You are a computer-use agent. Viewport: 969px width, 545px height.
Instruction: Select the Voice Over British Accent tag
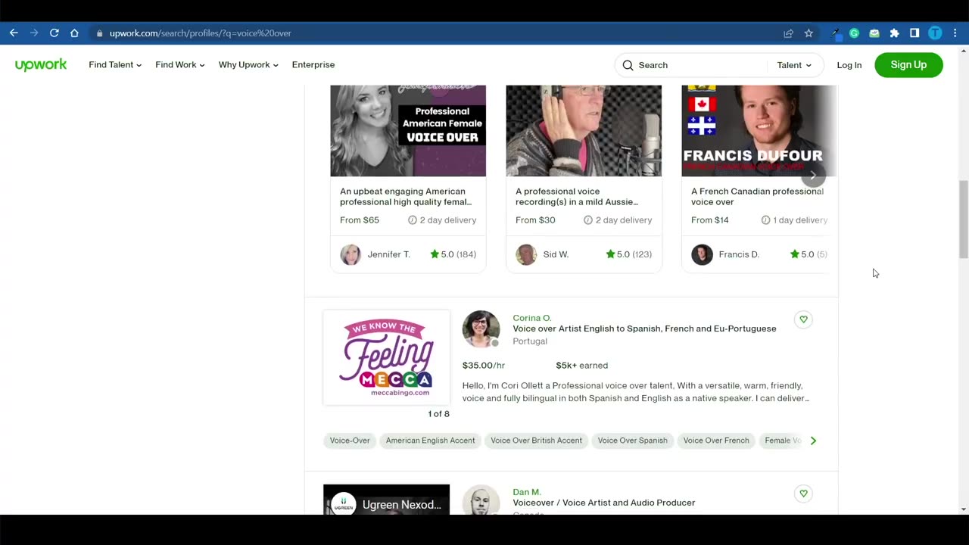pos(536,441)
